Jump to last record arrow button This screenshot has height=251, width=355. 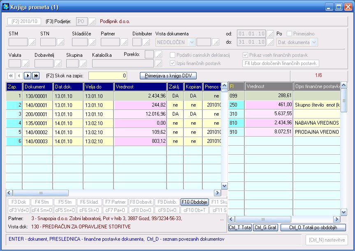click(x=36, y=76)
